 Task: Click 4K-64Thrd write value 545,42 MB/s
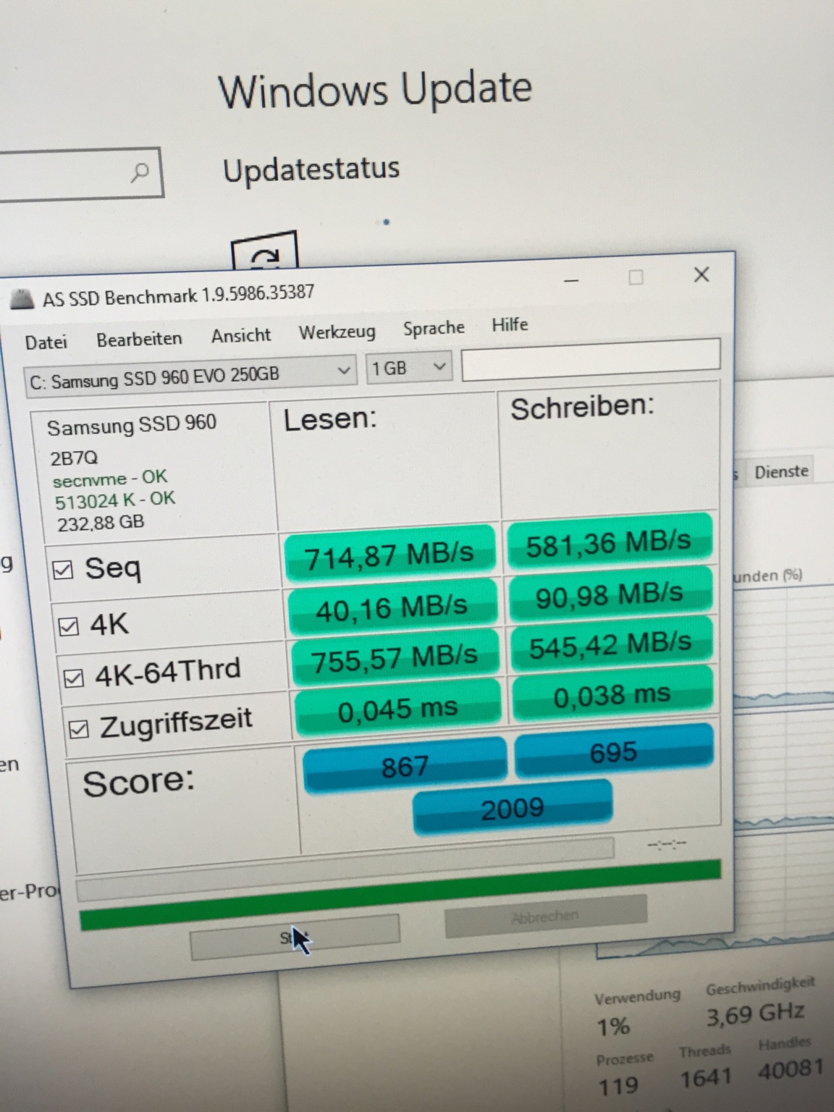pos(610,645)
